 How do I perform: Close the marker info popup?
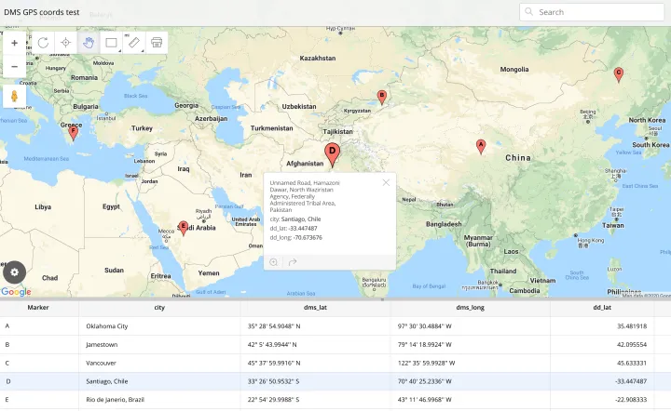pos(386,182)
